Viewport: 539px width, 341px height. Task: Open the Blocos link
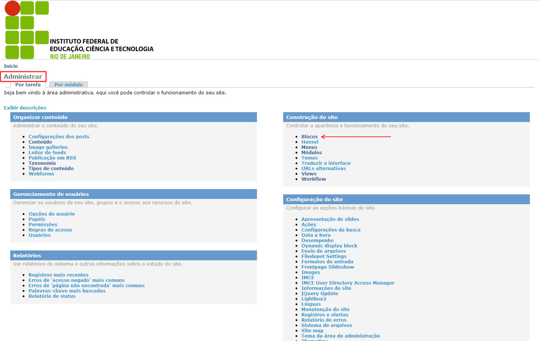[309, 137]
